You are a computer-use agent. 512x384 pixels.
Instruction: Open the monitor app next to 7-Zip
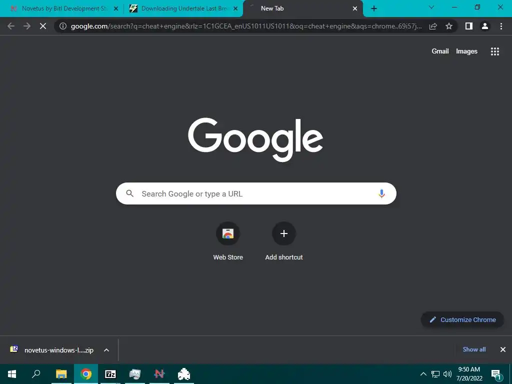(x=135, y=374)
